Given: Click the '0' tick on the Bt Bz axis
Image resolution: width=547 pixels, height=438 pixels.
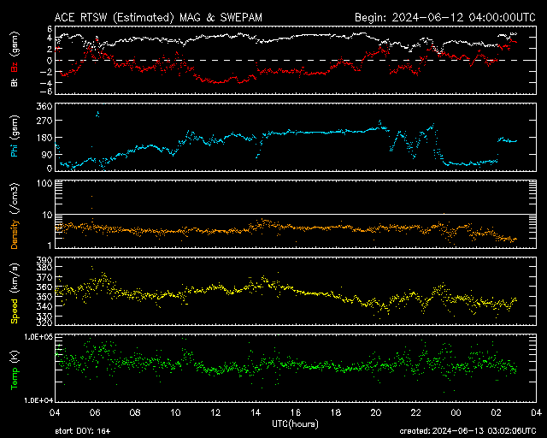Looking at the screenshot, I should pos(50,61).
